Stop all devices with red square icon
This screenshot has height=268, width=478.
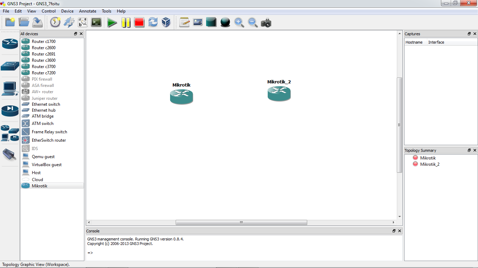139,23
